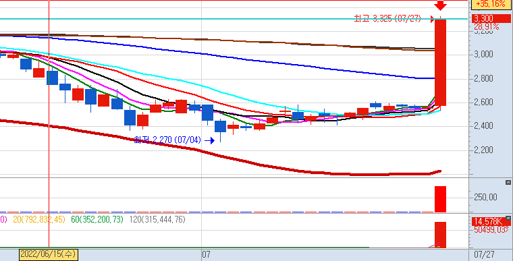Select the 120(315,444,76) volume average legend

(157, 219)
